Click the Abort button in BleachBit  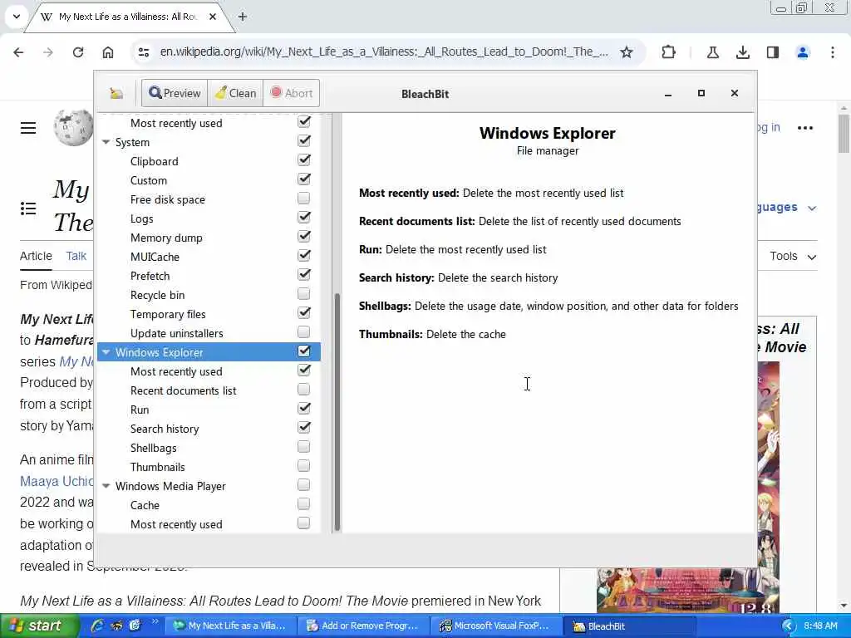click(292, 93)
